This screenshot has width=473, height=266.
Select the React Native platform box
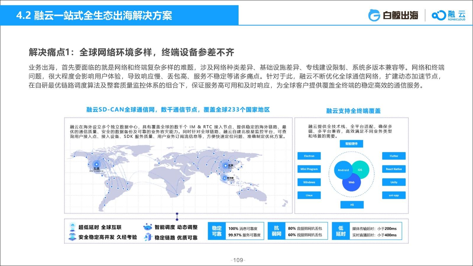coord(394,169)
